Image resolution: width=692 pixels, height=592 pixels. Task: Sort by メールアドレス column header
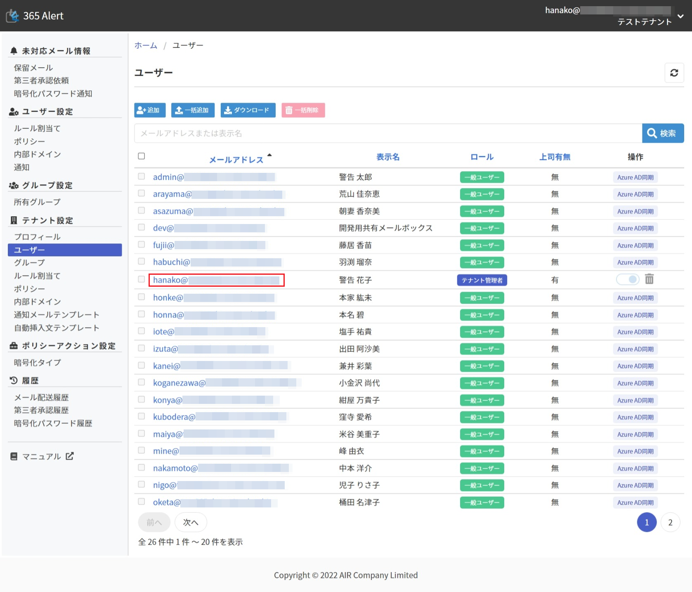pos(236,160)
